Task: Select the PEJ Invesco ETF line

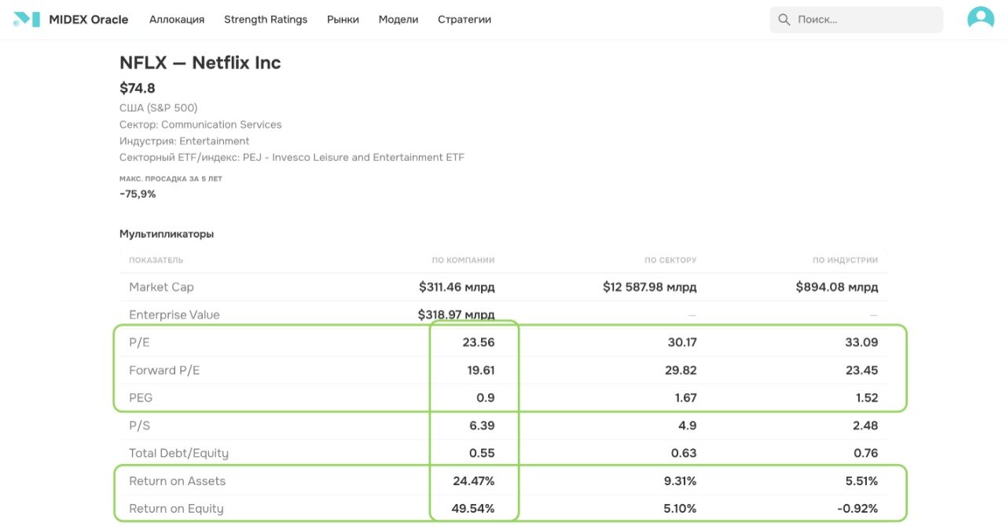Action: click(292, 158)
